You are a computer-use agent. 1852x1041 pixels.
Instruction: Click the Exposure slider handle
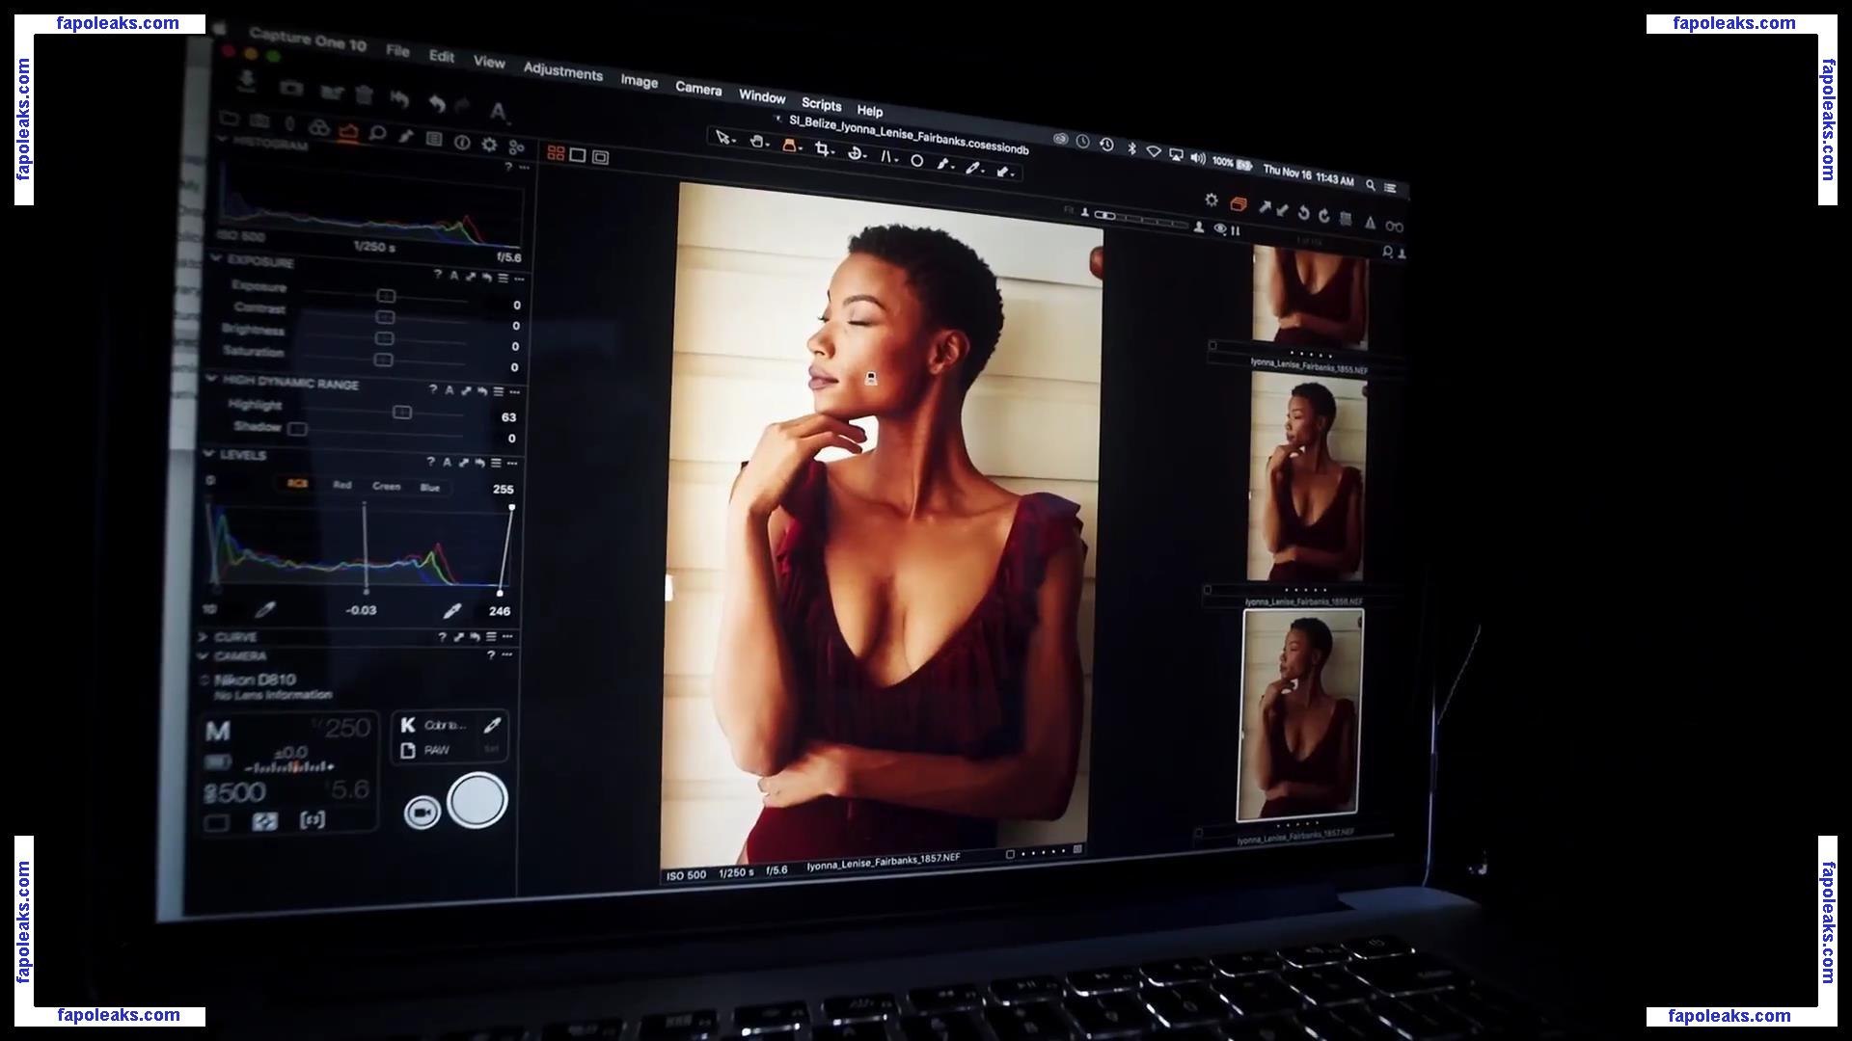[x=386, y=296]
